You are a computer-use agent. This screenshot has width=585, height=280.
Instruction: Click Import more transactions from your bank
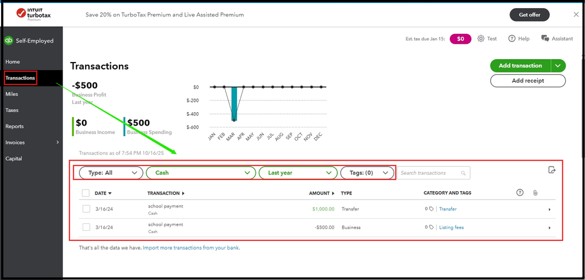pyautogui.click(x=191, y=248)
